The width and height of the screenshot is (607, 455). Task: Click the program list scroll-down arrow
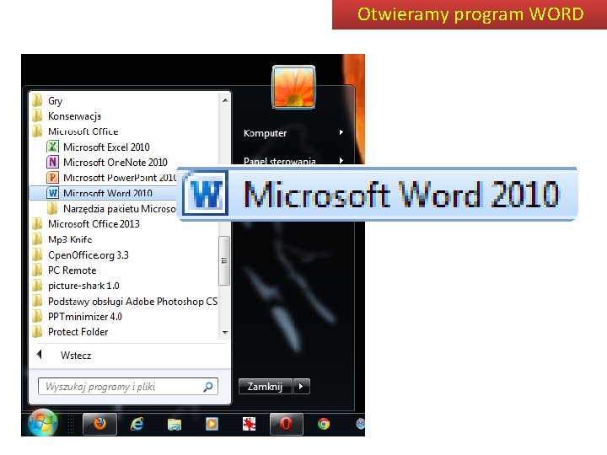point(225,332)
